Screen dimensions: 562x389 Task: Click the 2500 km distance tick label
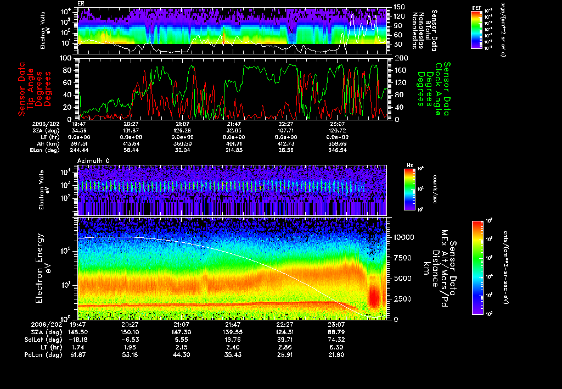tap(402, 299)
